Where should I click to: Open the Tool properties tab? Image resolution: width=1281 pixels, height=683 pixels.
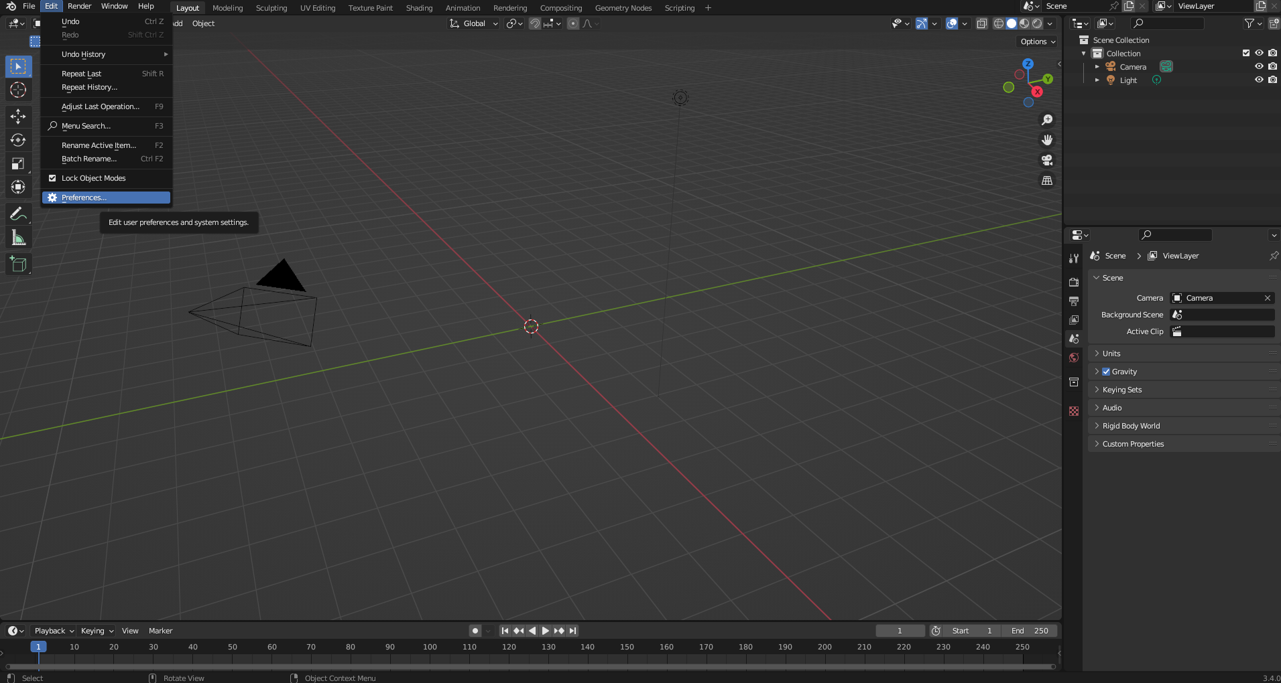pos(1074,258)
